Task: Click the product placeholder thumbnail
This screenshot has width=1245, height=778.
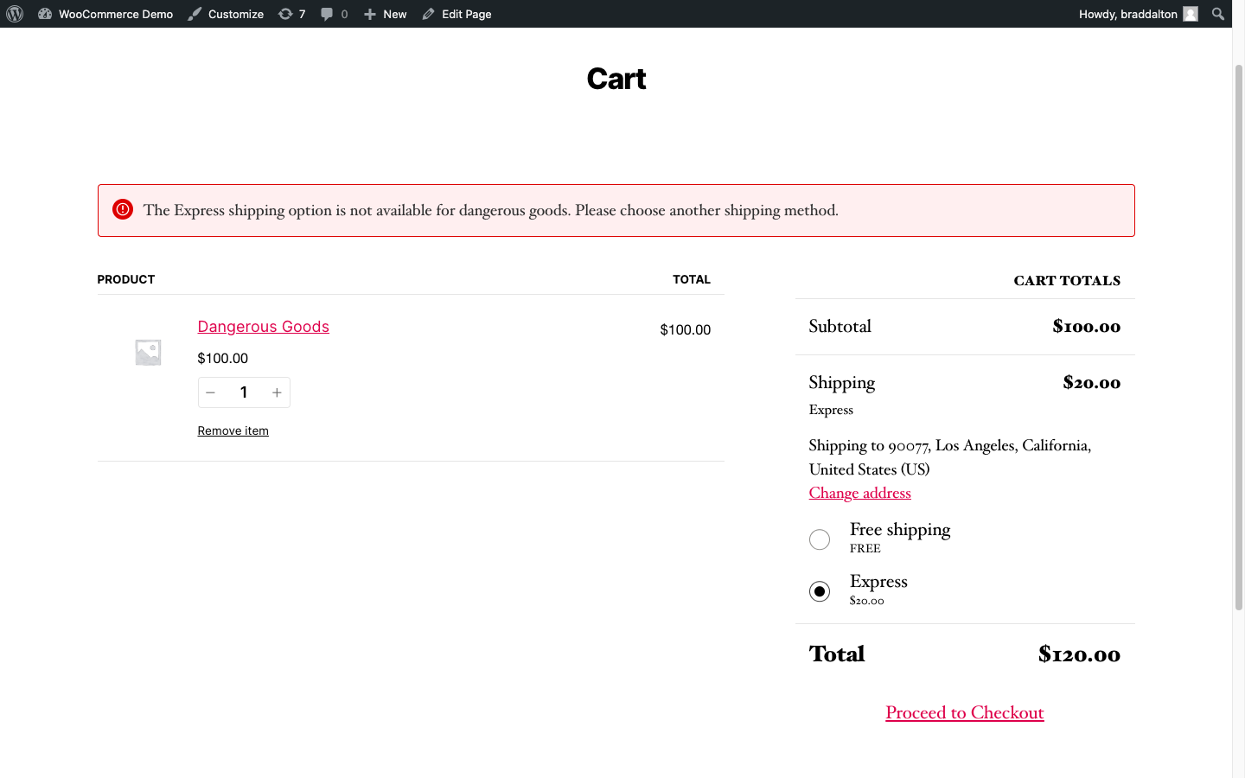Action: [x=148, y=352]
